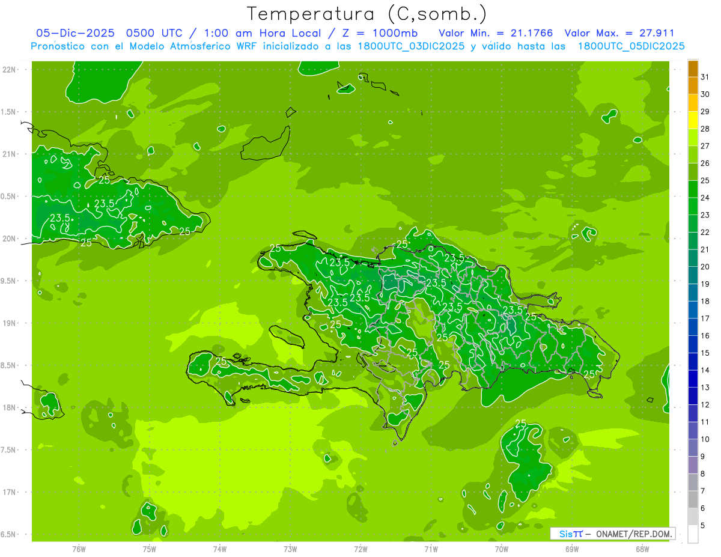
Task: Click the '68W' longitude label
Action: 642,549
